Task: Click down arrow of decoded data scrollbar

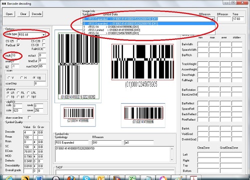Action: point(172,160)
